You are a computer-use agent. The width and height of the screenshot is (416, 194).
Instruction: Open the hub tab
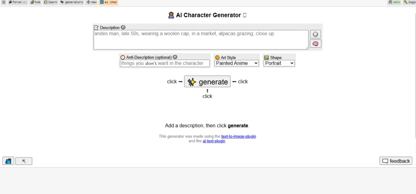[x=35, y=2]
